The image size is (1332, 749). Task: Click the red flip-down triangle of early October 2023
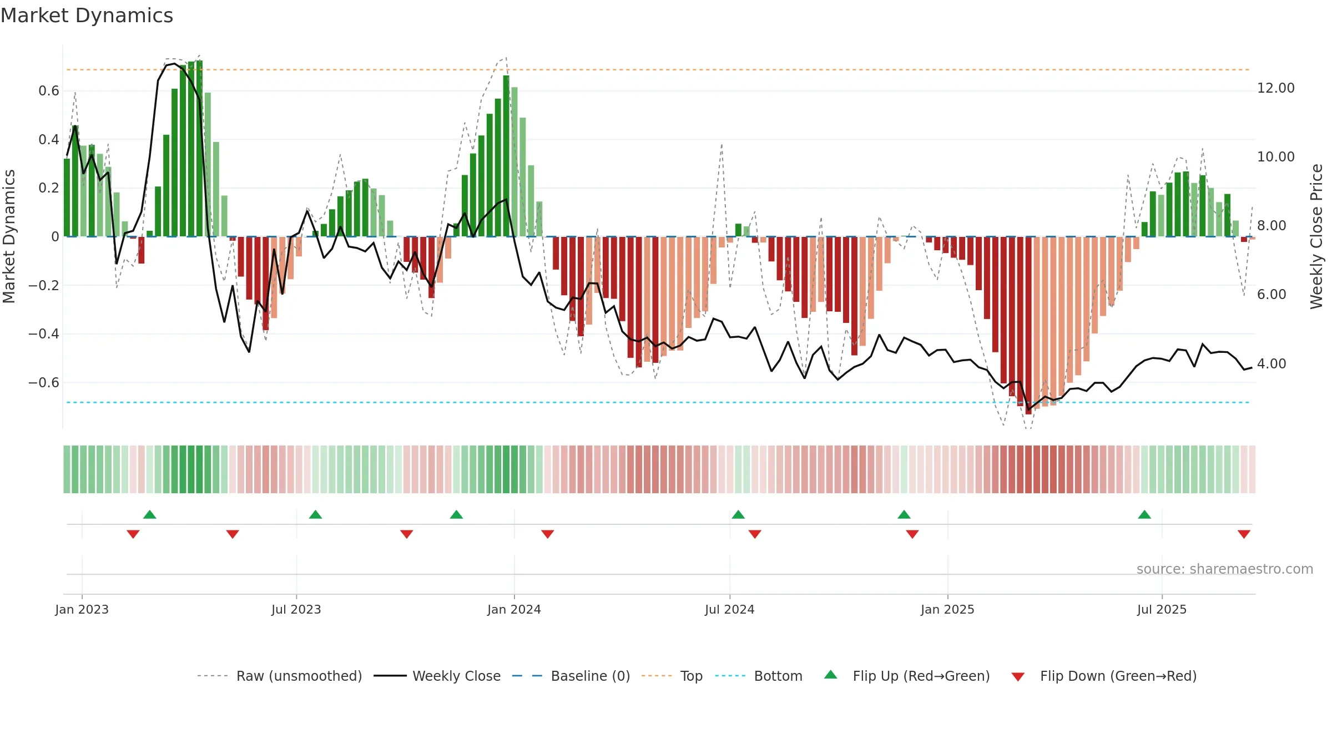tap(407, 534)
